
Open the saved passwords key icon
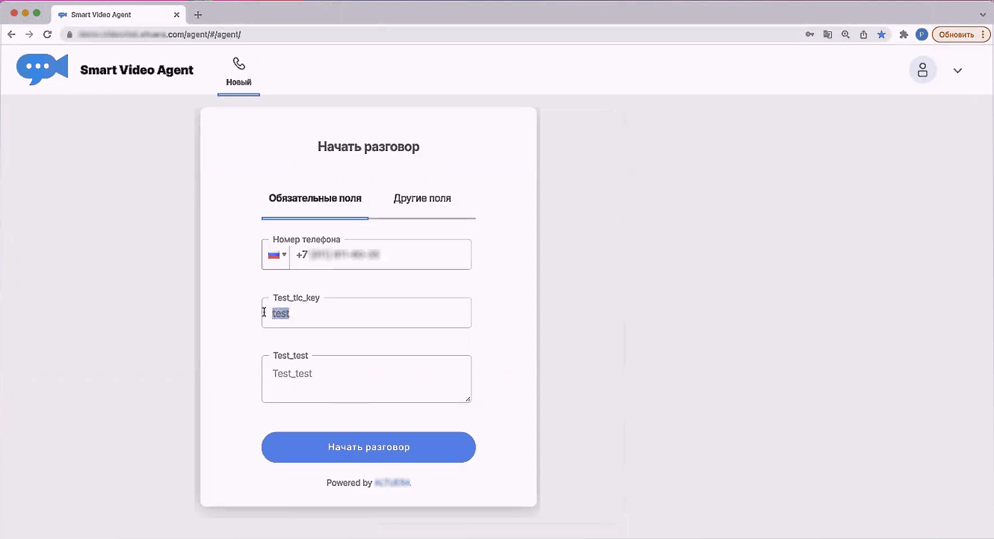[809, 34]
